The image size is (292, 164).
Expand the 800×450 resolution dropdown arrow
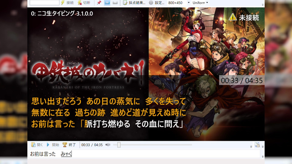[189, 3]
